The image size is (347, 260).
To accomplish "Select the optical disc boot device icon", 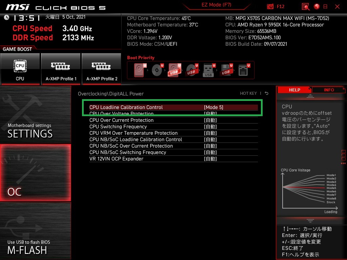I will pos(158,70).
